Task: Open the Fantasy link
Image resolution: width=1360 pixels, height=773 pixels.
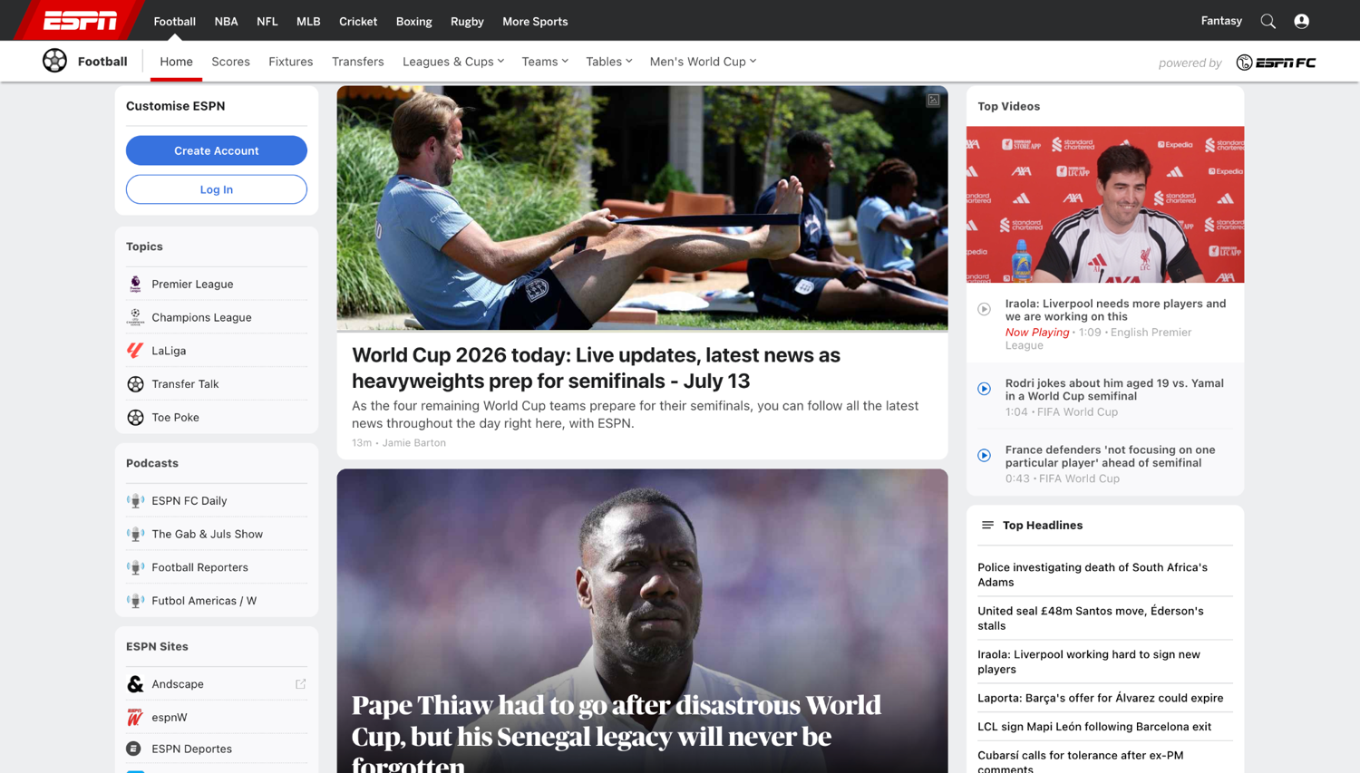Action: point(1221,21)
